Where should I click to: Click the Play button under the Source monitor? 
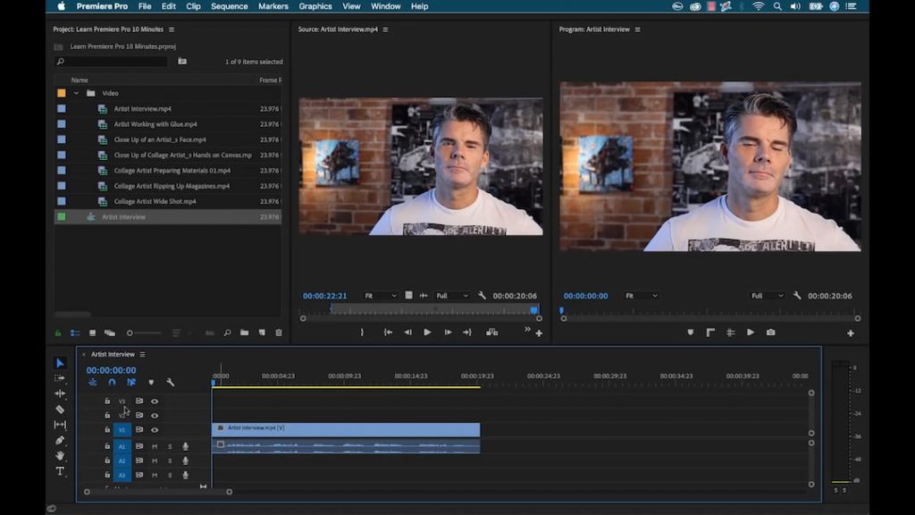(427, 332)
